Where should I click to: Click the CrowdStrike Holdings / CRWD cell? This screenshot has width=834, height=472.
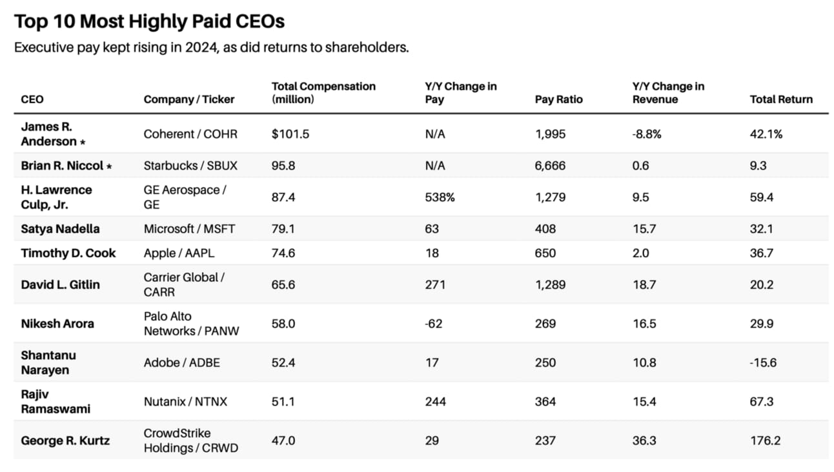click(x=190, y=440)
